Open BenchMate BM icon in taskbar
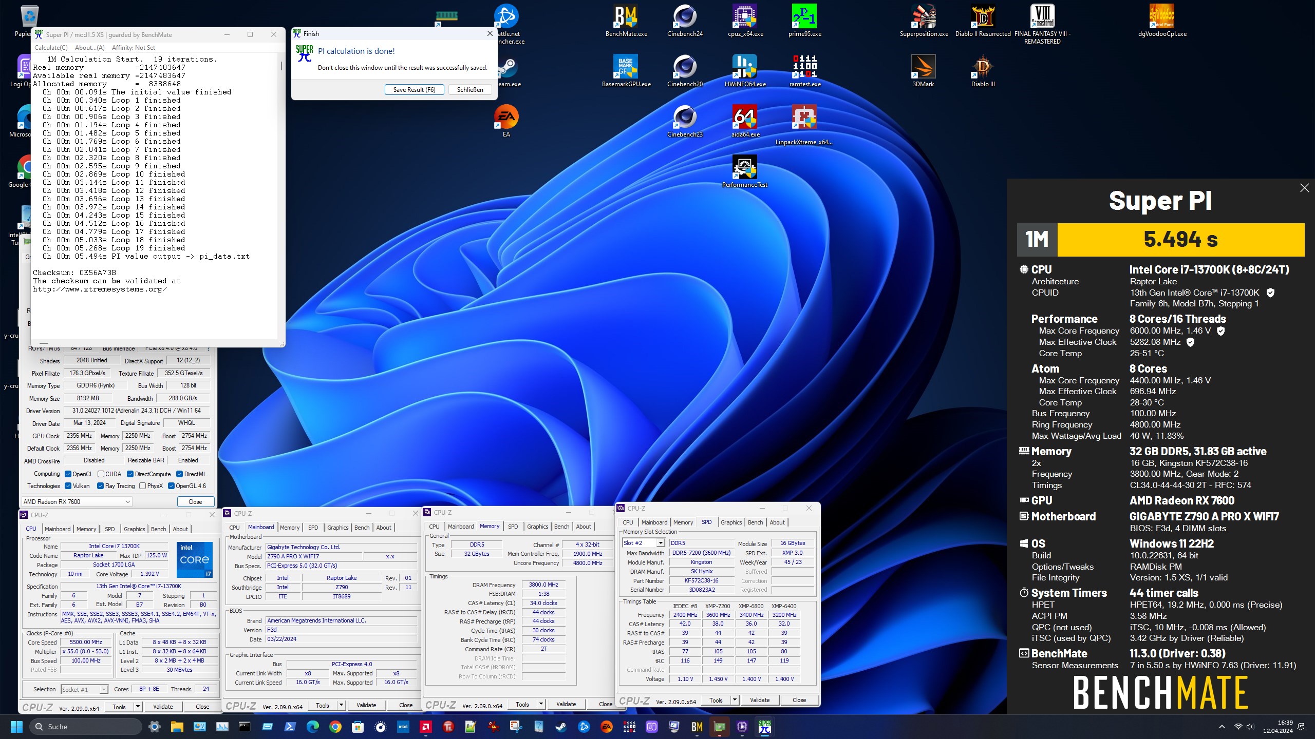1315x739 pixels. click(697, 727)
